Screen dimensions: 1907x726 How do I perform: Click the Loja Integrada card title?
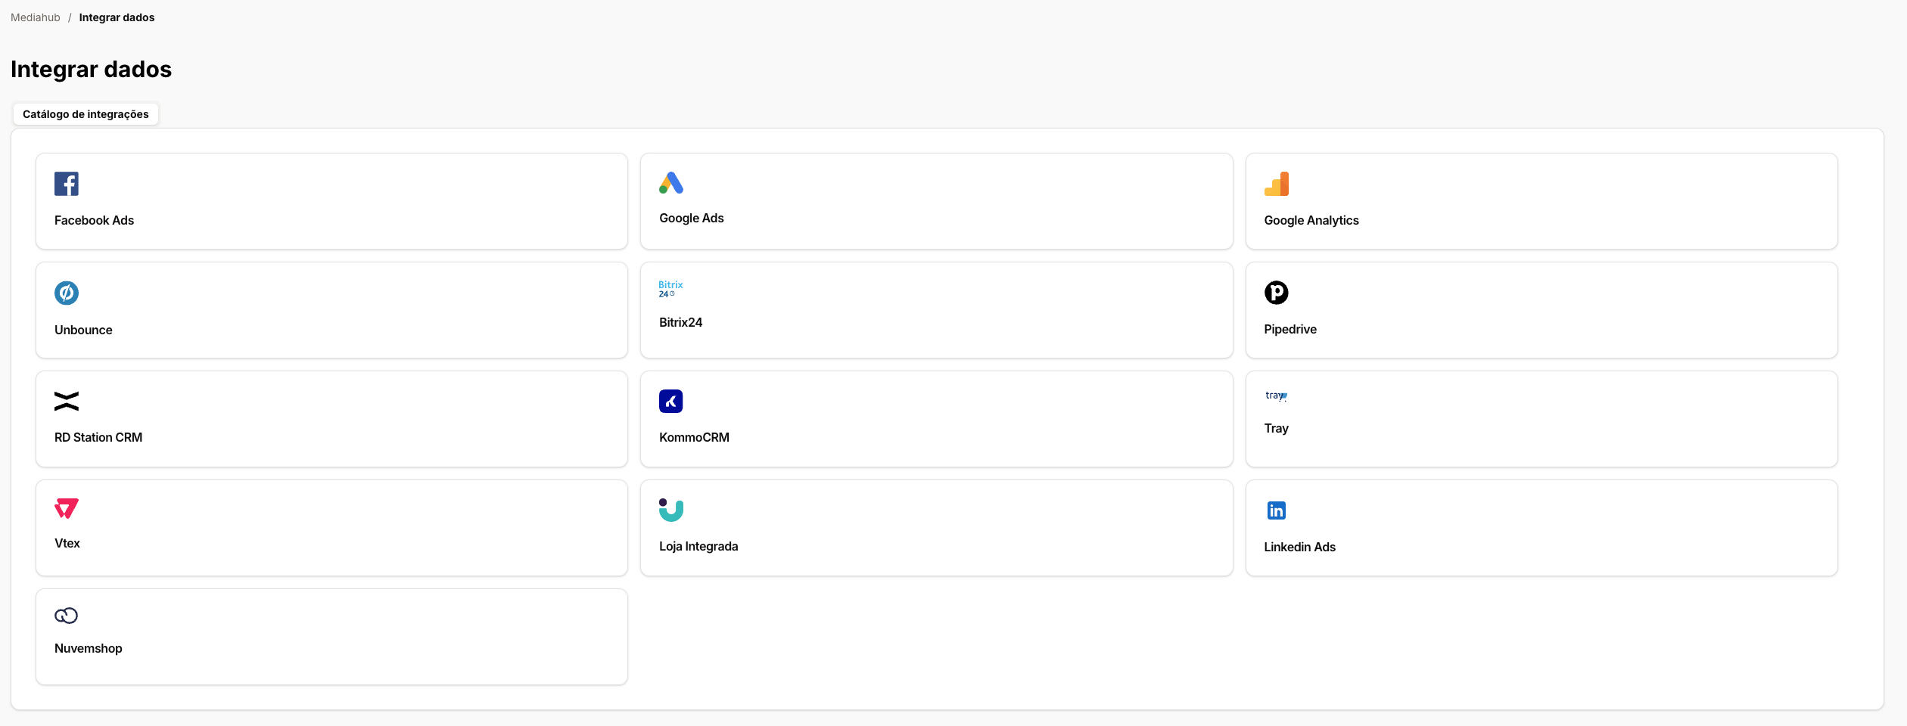(x=698, y=547)
